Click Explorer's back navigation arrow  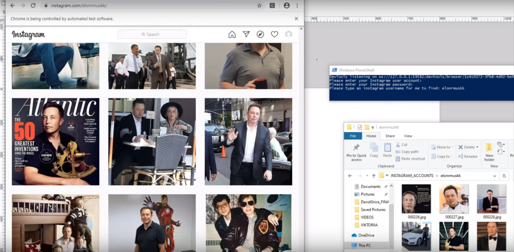(350, 176)
